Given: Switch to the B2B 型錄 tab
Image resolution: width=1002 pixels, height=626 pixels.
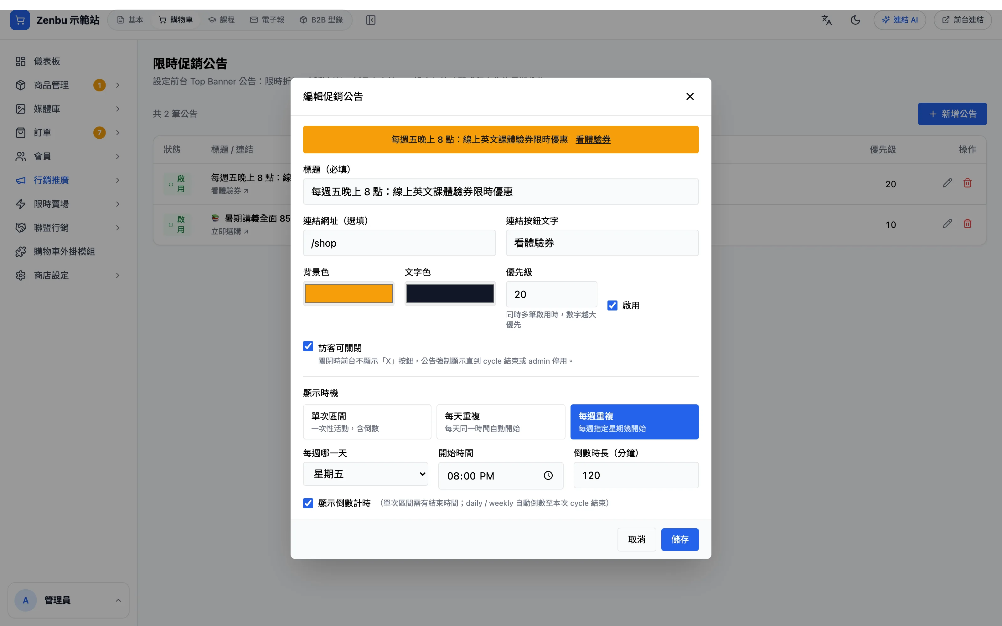Looking at the screenshot, I should (321, 20).
